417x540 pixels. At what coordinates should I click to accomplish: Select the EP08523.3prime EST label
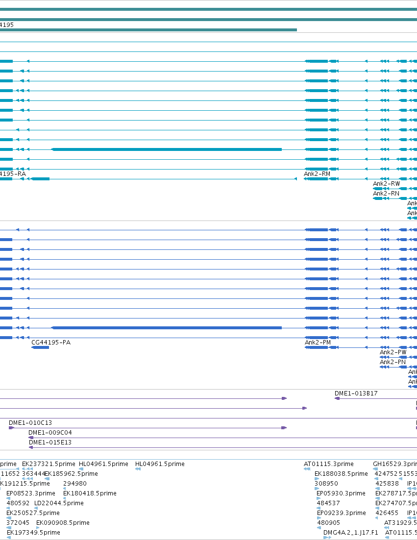[31, 493]
